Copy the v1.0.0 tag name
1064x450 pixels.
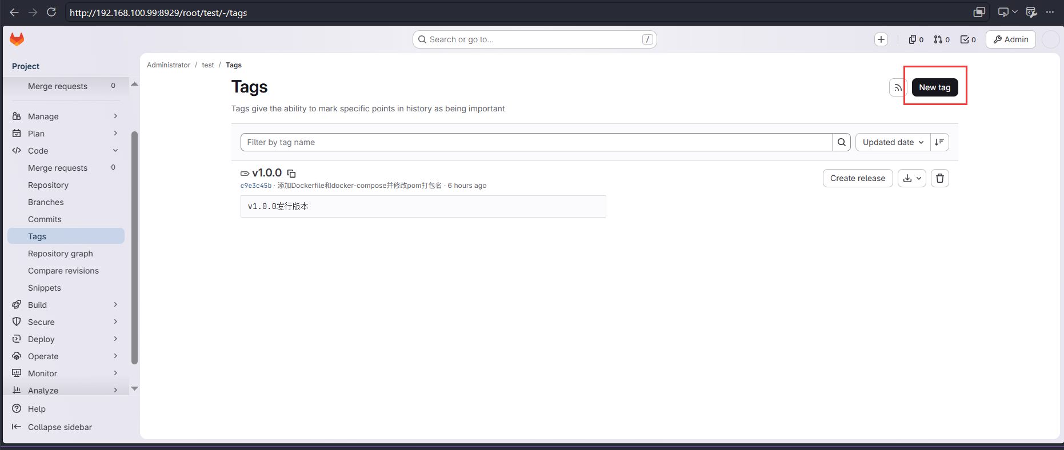[291, 173]
